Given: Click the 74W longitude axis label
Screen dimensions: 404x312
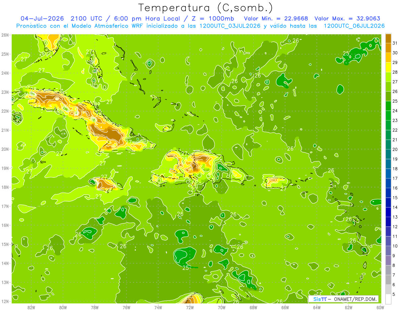Looking at the screenshot, I should pos(158,307).
